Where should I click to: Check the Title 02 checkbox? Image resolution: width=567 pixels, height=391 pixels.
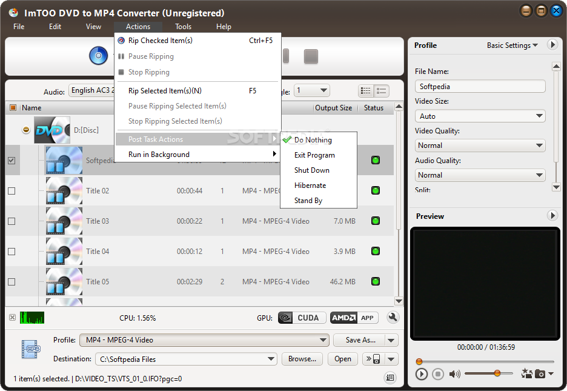pyautogui.click(x=12, y=190)
